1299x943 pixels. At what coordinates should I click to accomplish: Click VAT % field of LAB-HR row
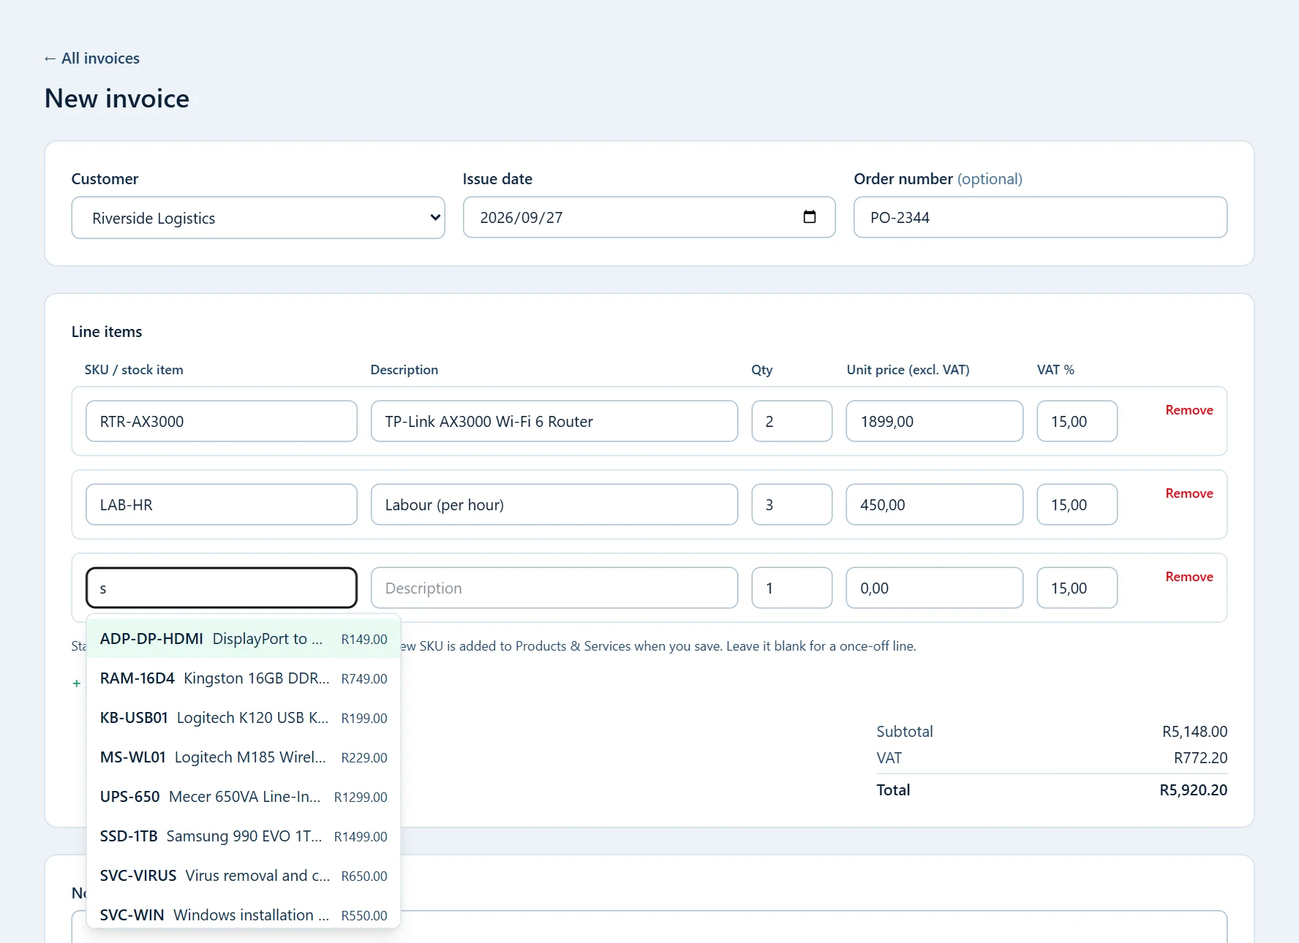coord(1077,504)
